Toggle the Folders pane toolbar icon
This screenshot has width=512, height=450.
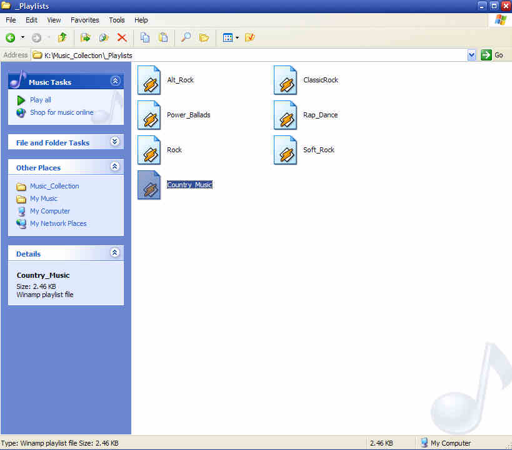click(x=204, y=37)
